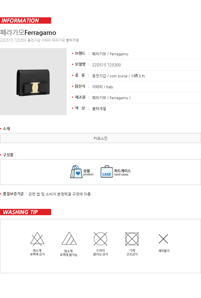Click the X no-washing icon
Screen dimensions: 201x298
click(x=163, y=239)
